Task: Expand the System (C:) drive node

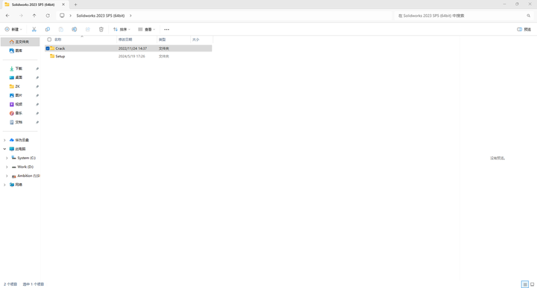Action: click(7, 158)
